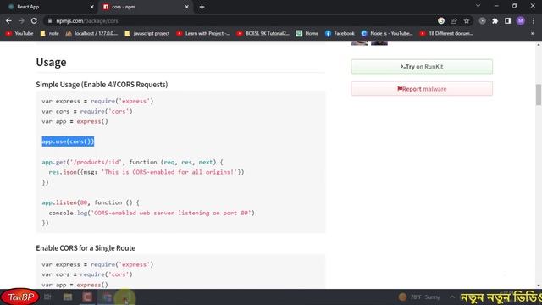Go back to the previous page
The image size is (542, 305).
[8, 21]
